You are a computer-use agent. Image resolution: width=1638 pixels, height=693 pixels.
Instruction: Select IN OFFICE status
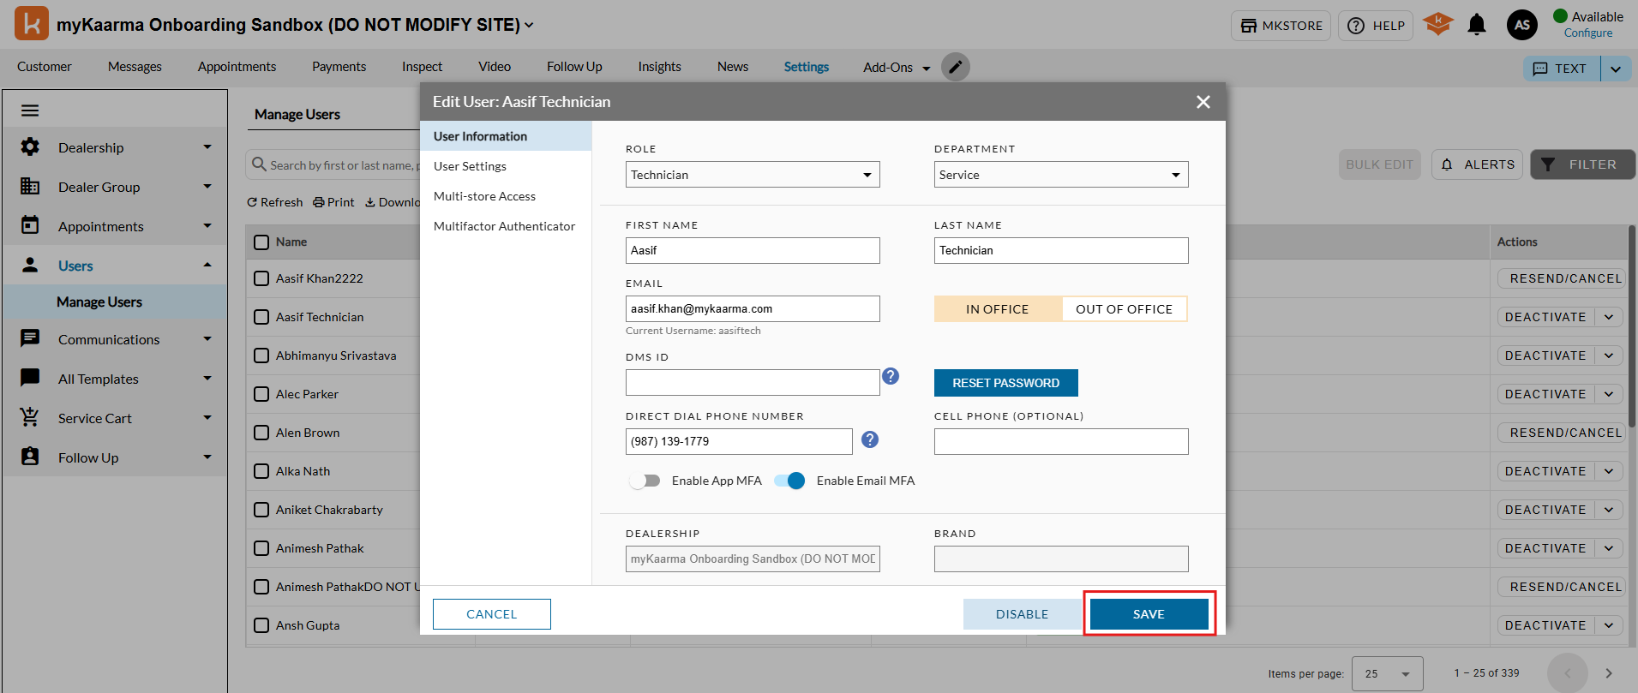998,309
